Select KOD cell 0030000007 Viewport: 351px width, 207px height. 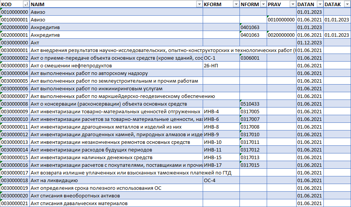coord(15,96)
